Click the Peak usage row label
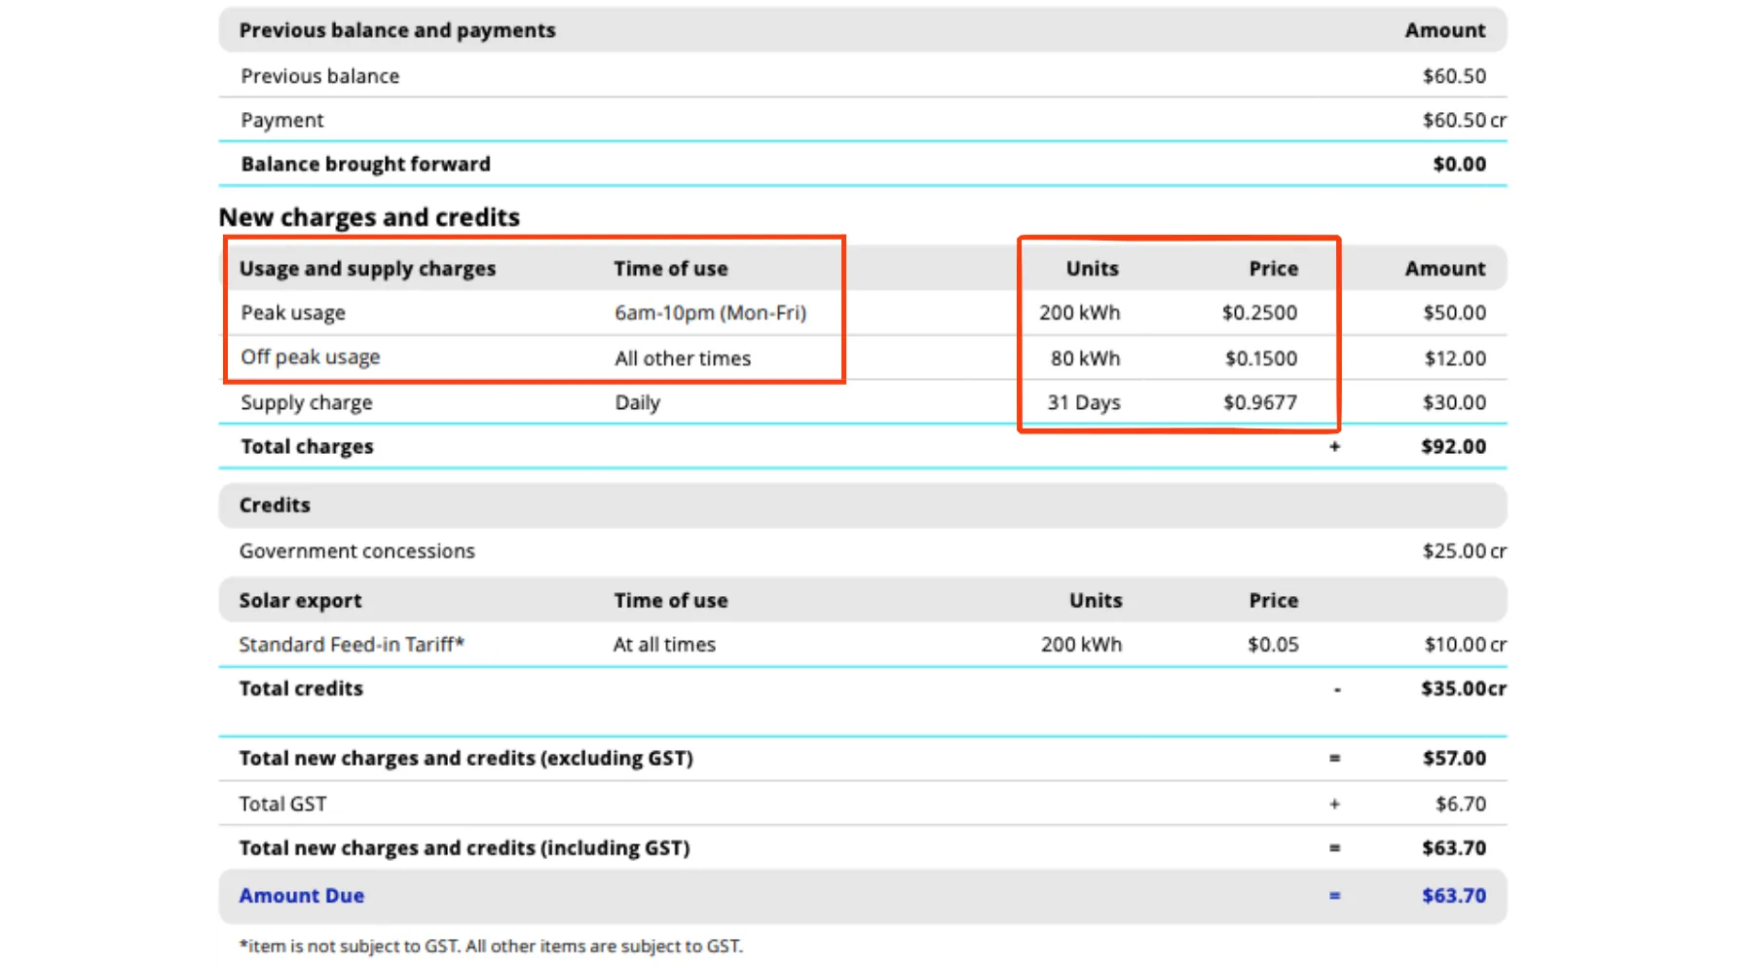The width and height of the screenshot is (1753, 974). (293, 313)
